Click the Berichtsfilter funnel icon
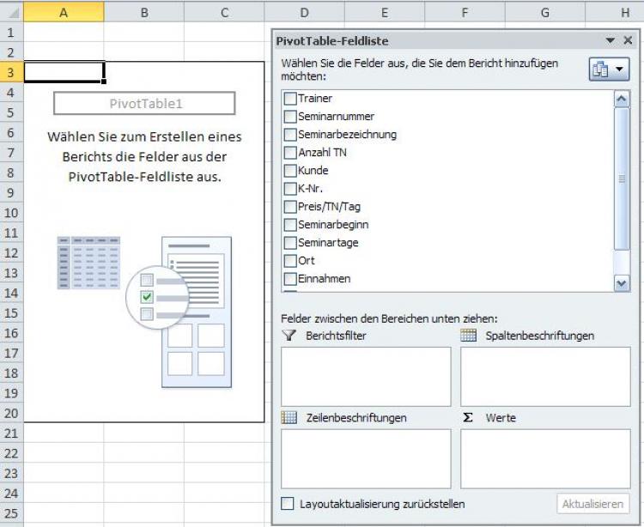The height and width of the screenshot is (527, 644). coord(289,336)
